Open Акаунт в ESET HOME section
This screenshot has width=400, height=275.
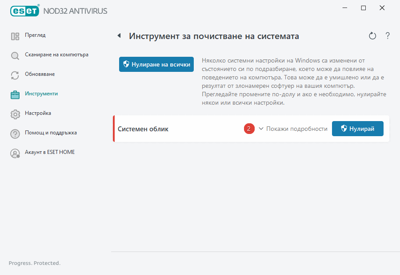(x=50, y=152)
